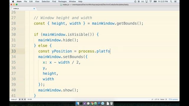Click line number 40 in gutter
Image resolution: width=189 pixels, height=106 pixels.
(x=14, y=90)
